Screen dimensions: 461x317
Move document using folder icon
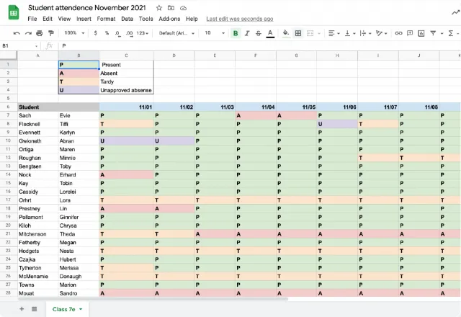pyautogui.click(x=171, y=8)
